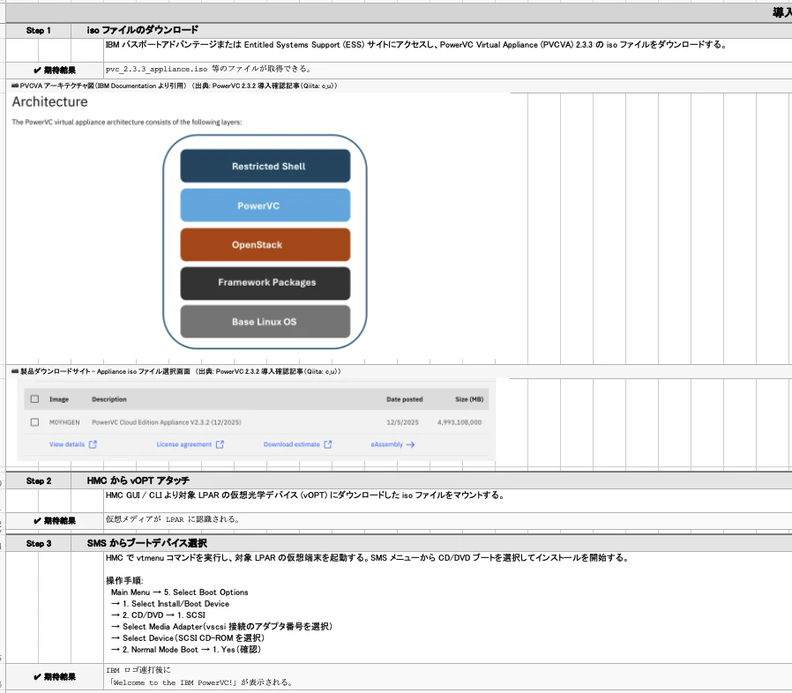Click the Size (MB) column header
Screen dimensions: 792x693
tap(469, 399)
